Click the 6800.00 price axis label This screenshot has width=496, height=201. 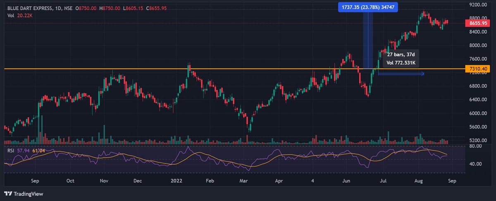[478, 86]
